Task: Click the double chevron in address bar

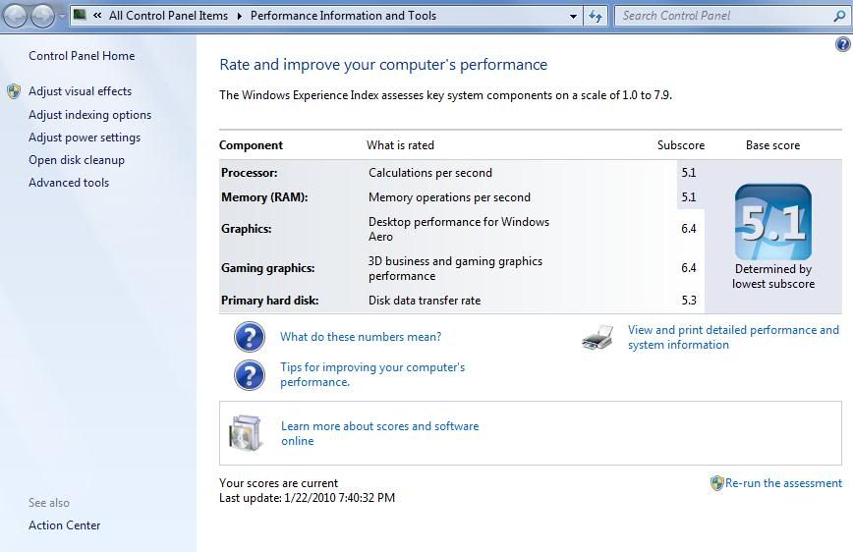Action: tap(97, 16)
